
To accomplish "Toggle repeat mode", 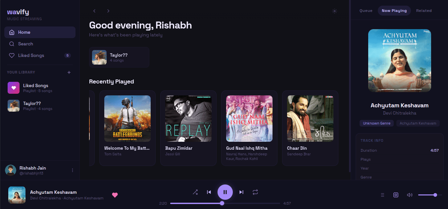I will 255,192.
